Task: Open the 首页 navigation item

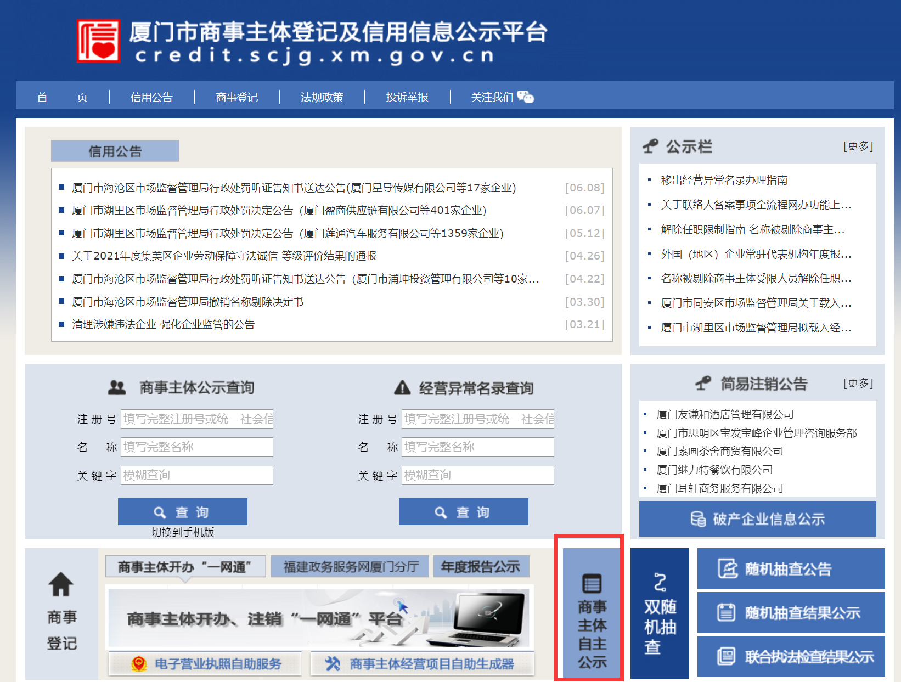Action: coord(62,97)
